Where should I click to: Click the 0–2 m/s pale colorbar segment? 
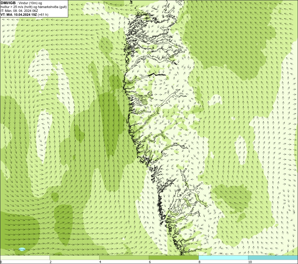pos(25,257)
